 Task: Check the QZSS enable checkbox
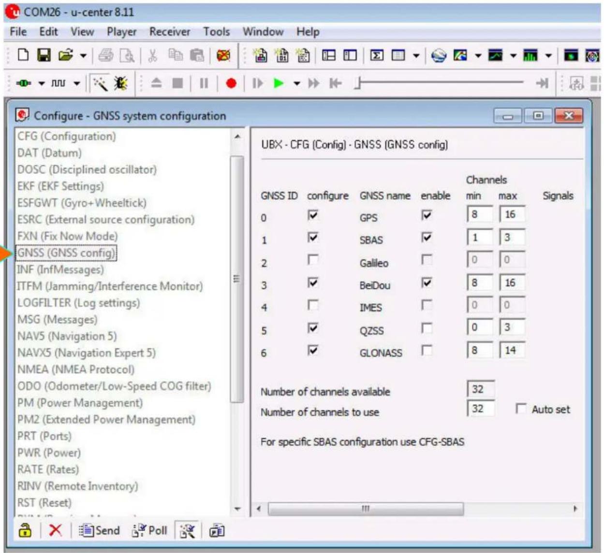(427, 328)
